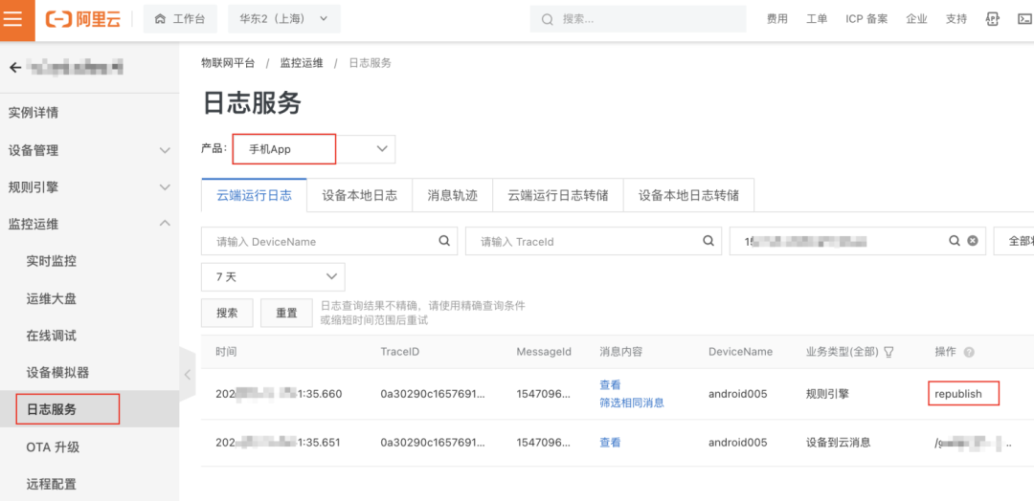This screenshot has height=501, width=1034.
Task: Click the 时间 column header
Action: [226, 352]
